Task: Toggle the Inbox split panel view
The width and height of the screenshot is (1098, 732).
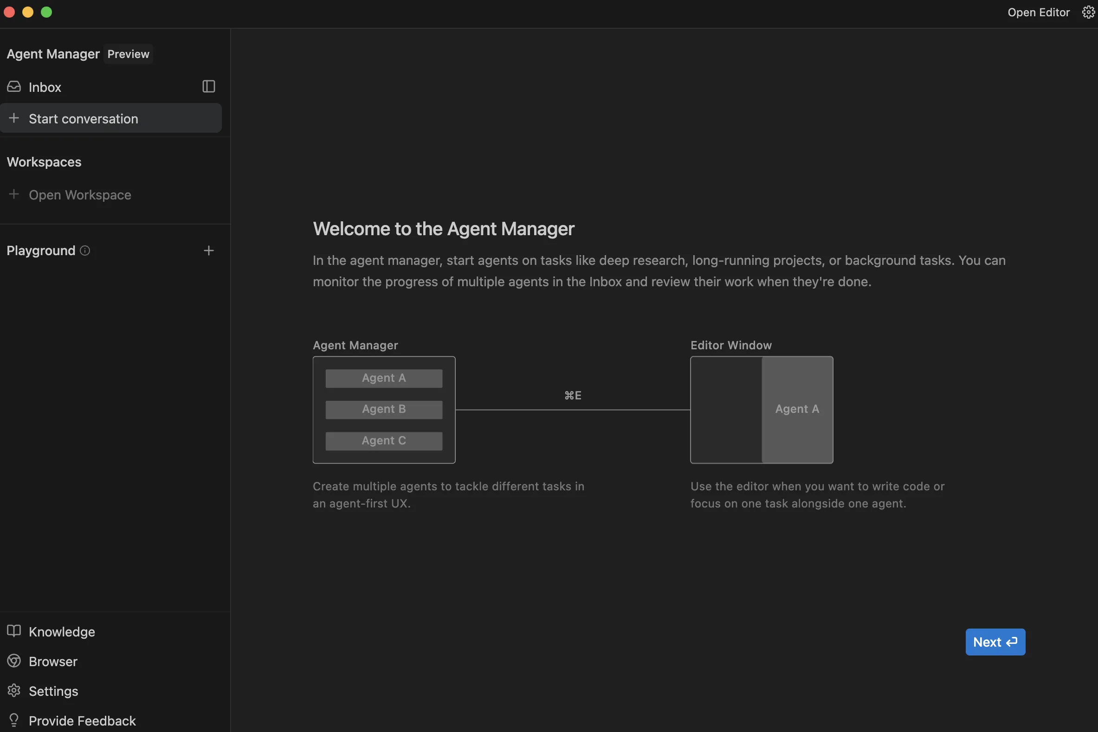Action: 208,86
